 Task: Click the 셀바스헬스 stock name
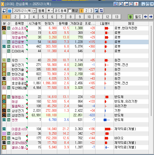point(19,147)
